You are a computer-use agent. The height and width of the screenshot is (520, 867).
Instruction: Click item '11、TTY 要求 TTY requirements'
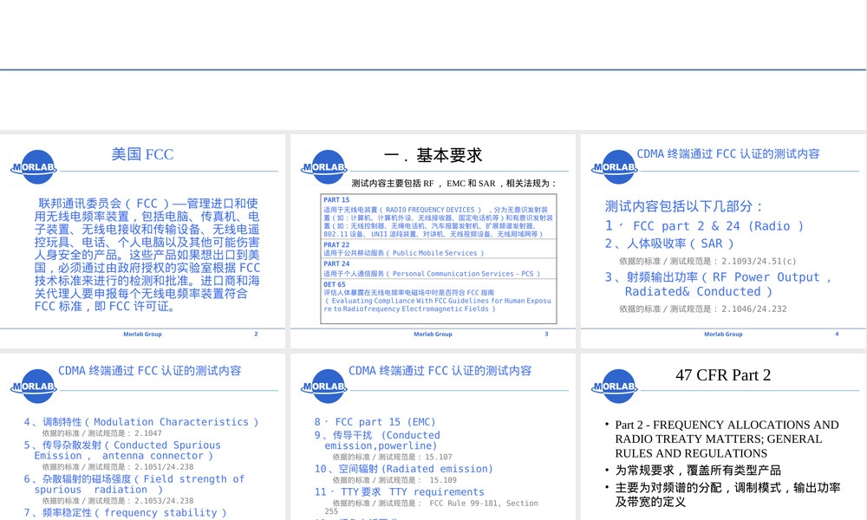click(399, 491)
